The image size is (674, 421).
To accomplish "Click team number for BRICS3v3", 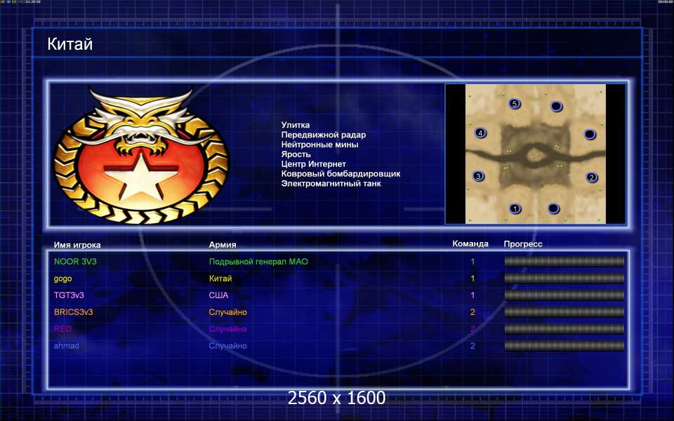I will (473, 312).
